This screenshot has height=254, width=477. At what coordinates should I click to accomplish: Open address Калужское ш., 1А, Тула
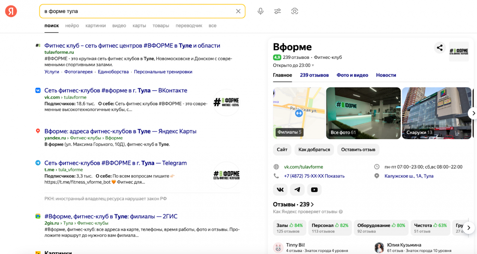[x=409, y=176]
